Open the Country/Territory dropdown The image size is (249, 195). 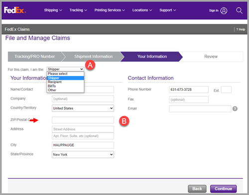coord(83,108)
